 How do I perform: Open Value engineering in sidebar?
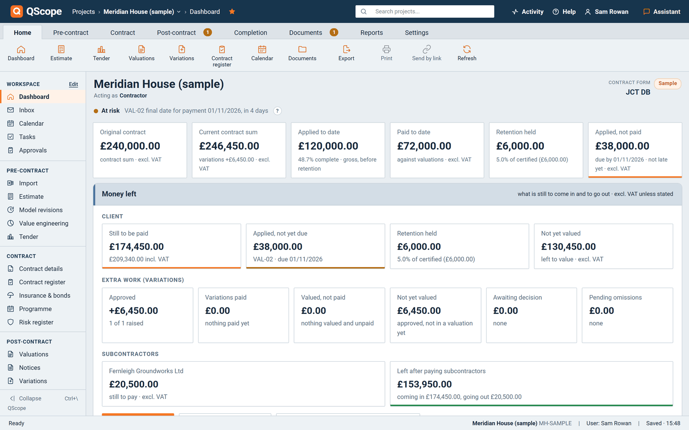(x=43, y=223)
